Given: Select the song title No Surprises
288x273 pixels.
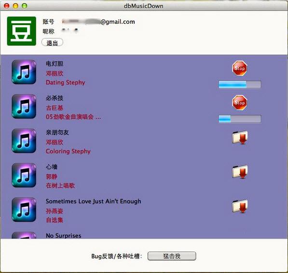Looking at the screenshot, I should pyautogui.click(x=63, y=236).
